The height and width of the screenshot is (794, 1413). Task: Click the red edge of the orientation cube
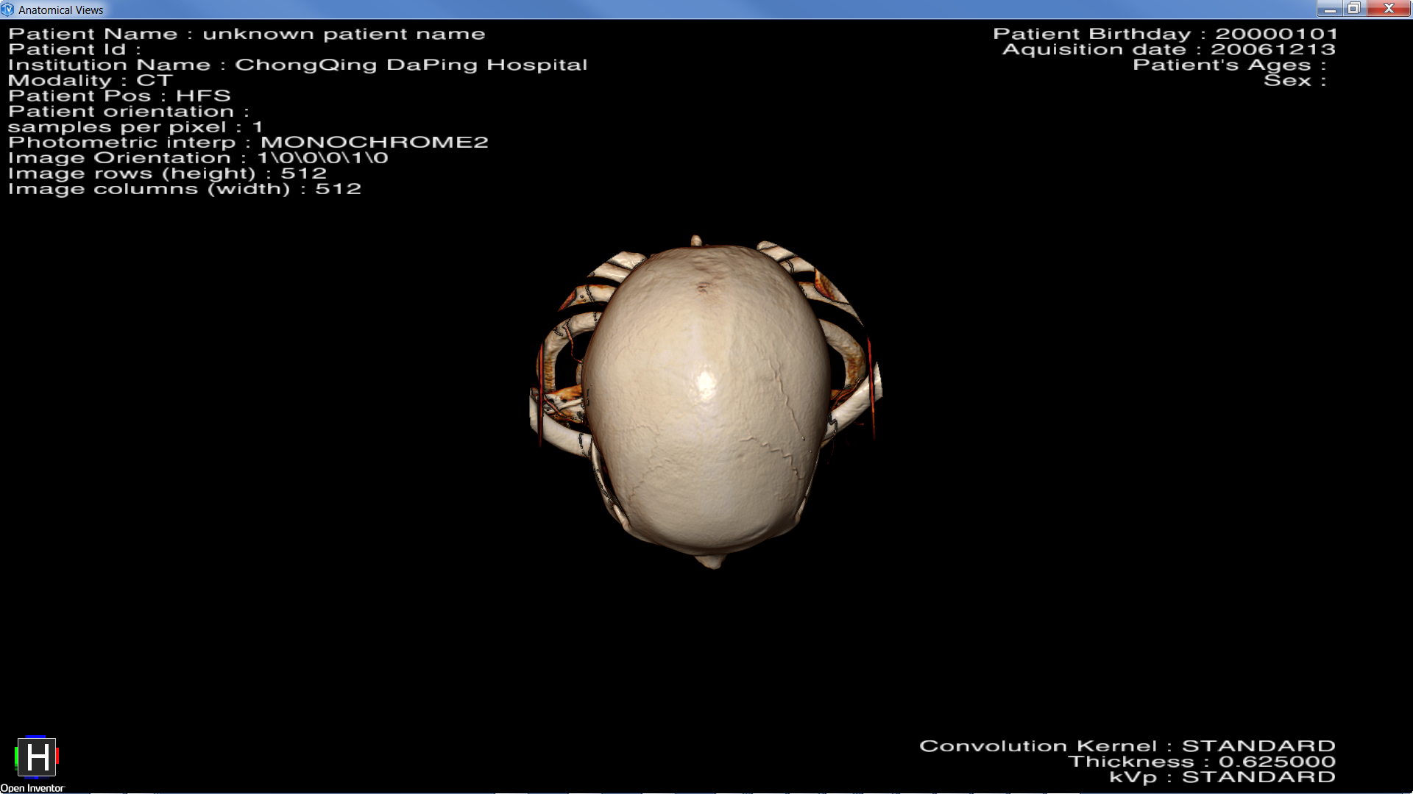click(x=57, y=757)
